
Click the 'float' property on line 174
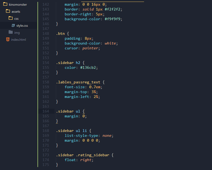click(70, 160)
